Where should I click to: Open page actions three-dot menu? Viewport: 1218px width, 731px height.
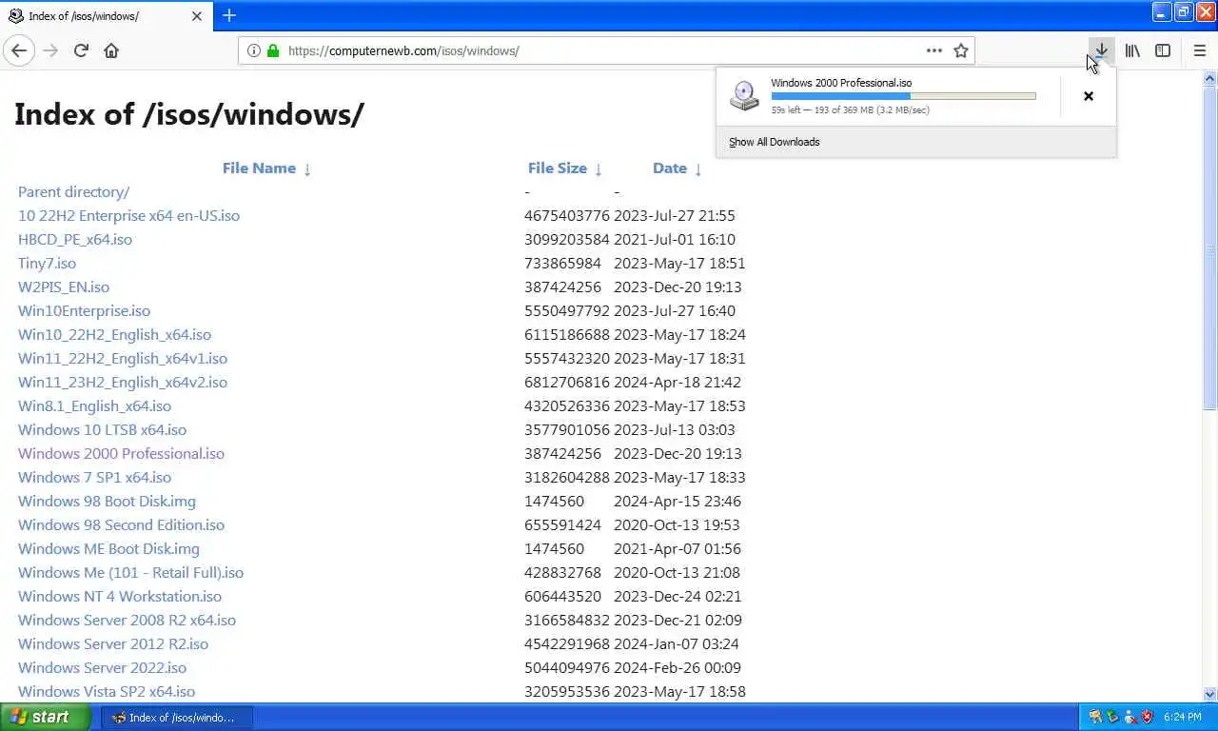[934, 50]
